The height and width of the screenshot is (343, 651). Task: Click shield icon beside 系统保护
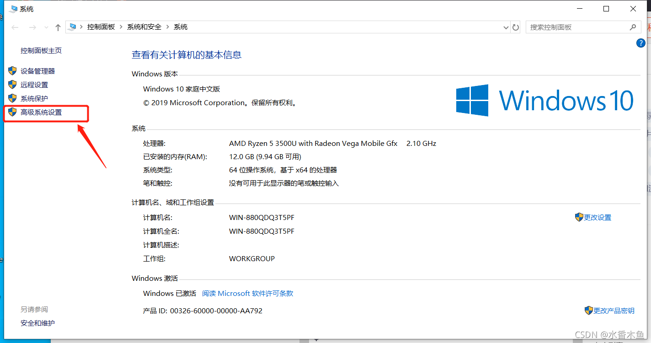coord(12,98)
